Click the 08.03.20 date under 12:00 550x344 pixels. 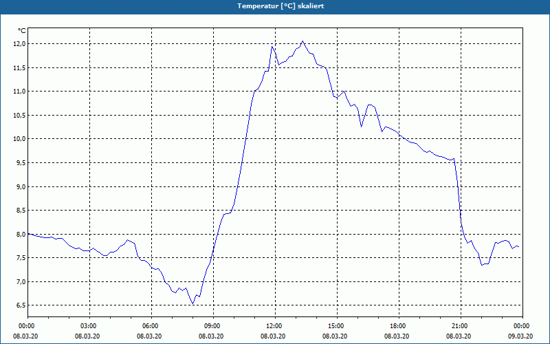(273, 336)
